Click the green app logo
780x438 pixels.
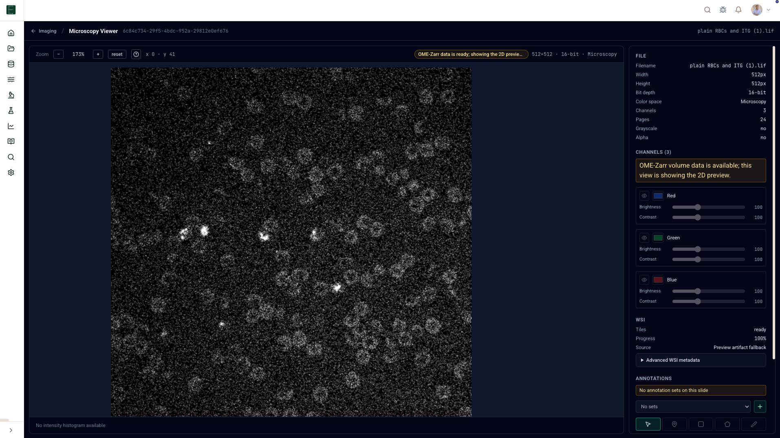click(11, 10)
